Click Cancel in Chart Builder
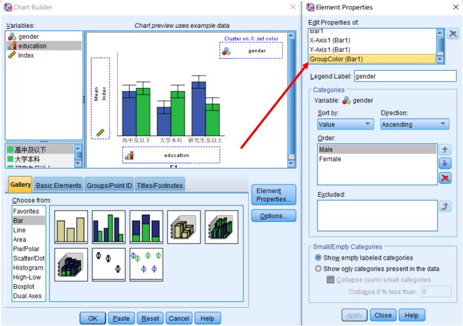The image size is (463, 326). (x=179, y=318)
